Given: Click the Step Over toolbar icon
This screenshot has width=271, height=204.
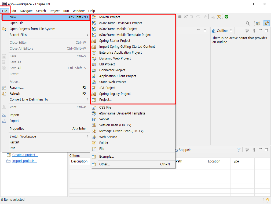Looking at the screenshot, I should pyautogui.click(x=198, y=17).
